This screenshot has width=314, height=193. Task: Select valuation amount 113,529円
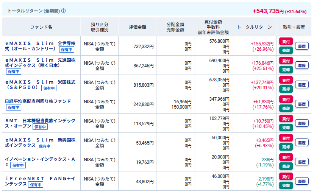click(144, 124)
